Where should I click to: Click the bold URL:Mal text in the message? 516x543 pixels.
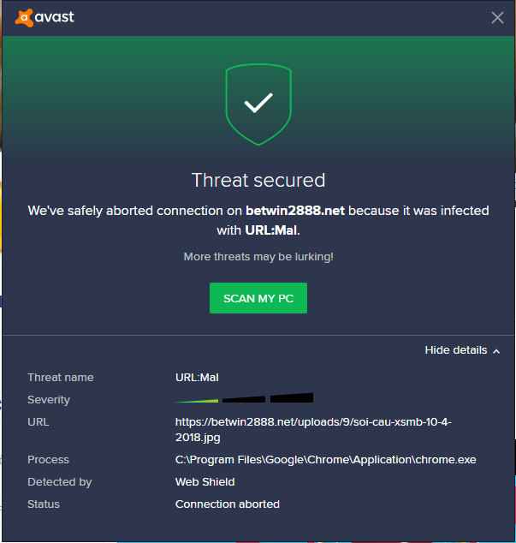click(272, 230)
